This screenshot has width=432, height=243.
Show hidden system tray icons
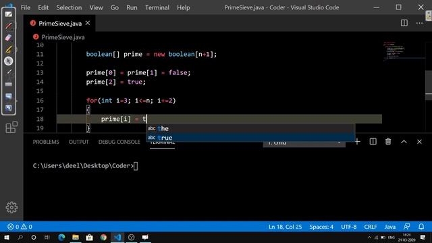(369, 237)
